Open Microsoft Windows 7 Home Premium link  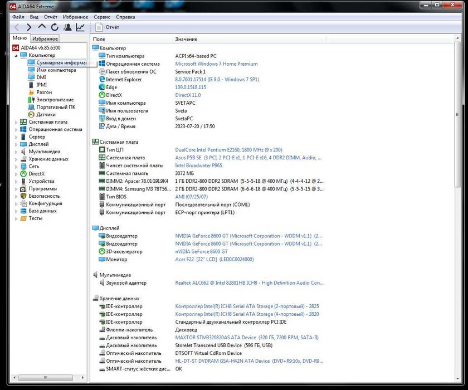click(216, 64)
